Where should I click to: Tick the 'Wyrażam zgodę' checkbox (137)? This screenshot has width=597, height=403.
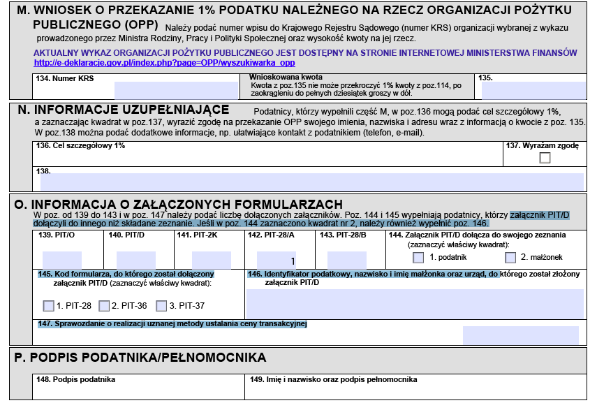(x=545, y=158)
